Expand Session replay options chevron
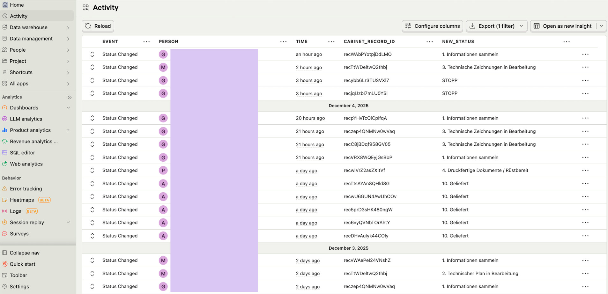Viewport: 608px width, 294px height. click(x=68, y=223)
